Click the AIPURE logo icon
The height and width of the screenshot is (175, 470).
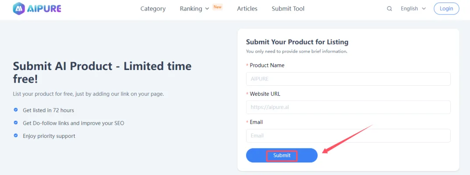(19, 8)
